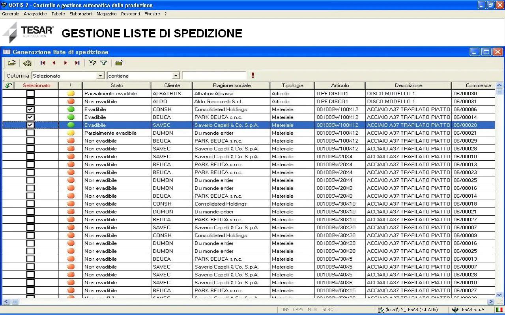The image size is (505, 315).
Task: Click the vertical scrollbar up arrow
Action: pos(499,85)
